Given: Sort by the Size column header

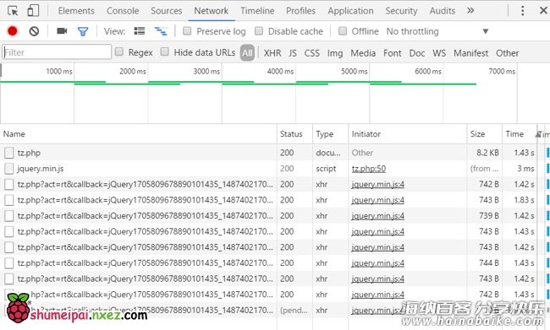Looking at the screenshot, I should coord(484,134).
